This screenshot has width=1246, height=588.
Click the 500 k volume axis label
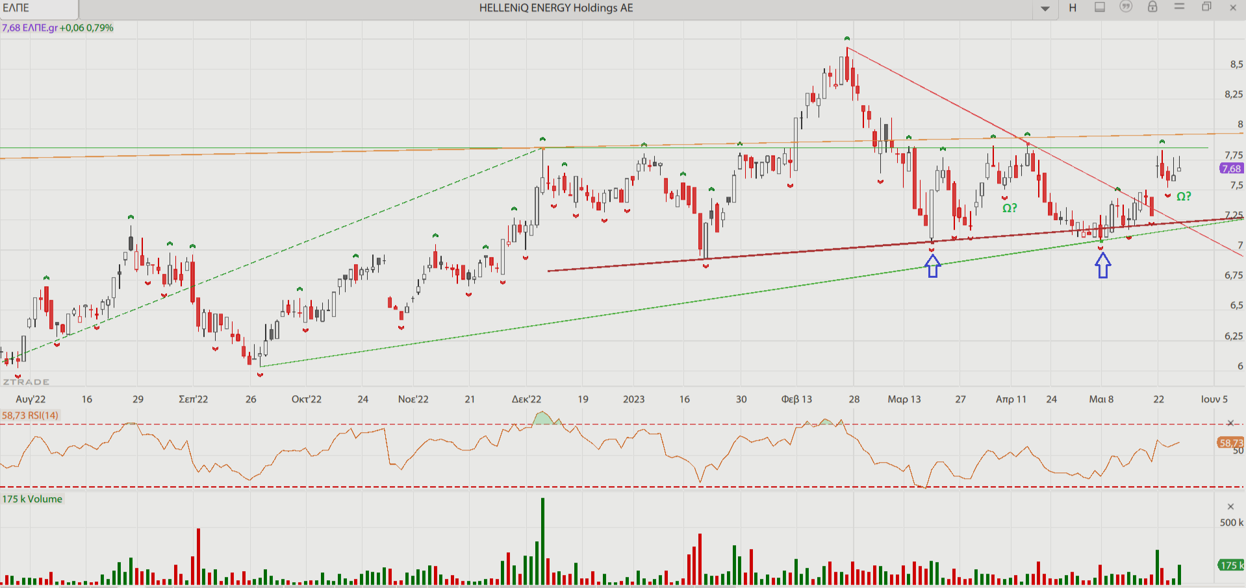[1231, 522]
